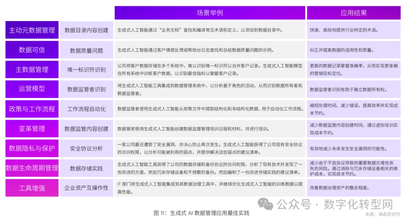Viewport: 406px width, 221px height.
Task: Click the 工作流程自动化 sub-item cell
Action: tap(86, 109)
